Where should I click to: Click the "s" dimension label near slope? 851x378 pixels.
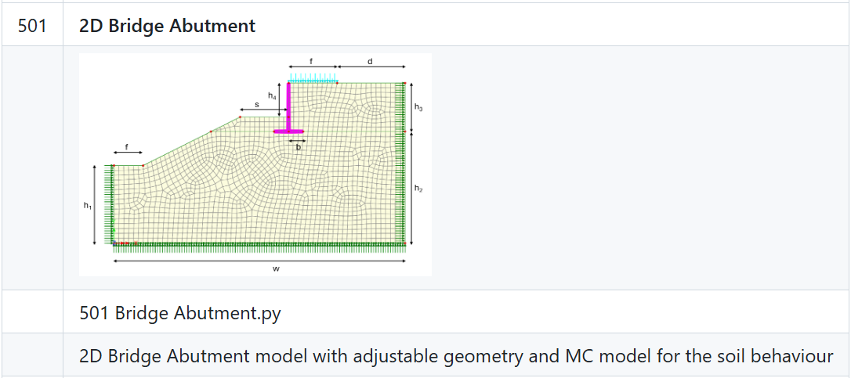[257, 104]
